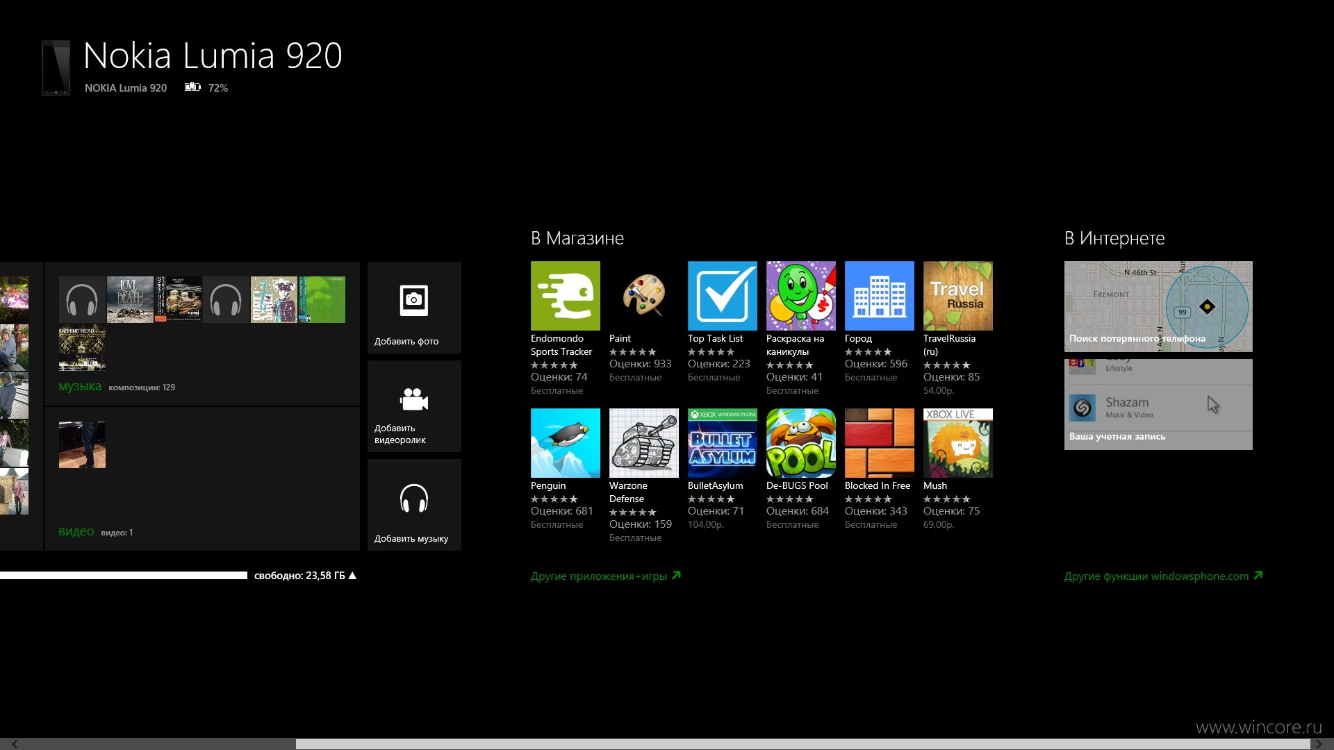Open the Blocked In Free game icon
This screenshot has width=1334, height=750.
(x=879, y=443)
